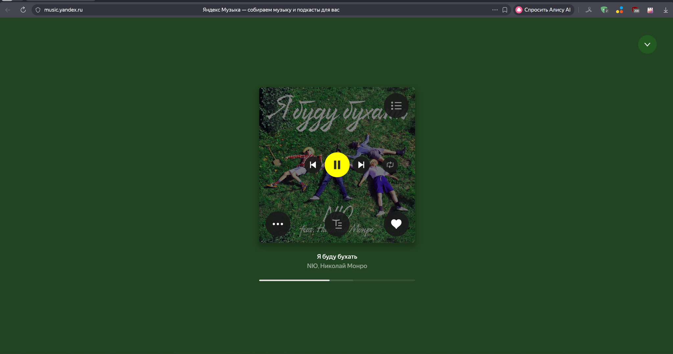Screen dimensions: 673x354
Task: Pause the currently playing track
Action: click(337, 165)
